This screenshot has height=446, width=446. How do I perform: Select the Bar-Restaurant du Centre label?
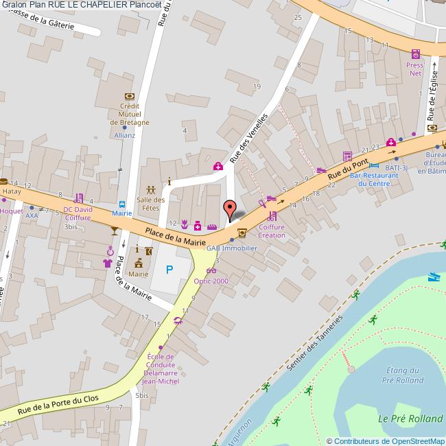[x=374, y=180]
